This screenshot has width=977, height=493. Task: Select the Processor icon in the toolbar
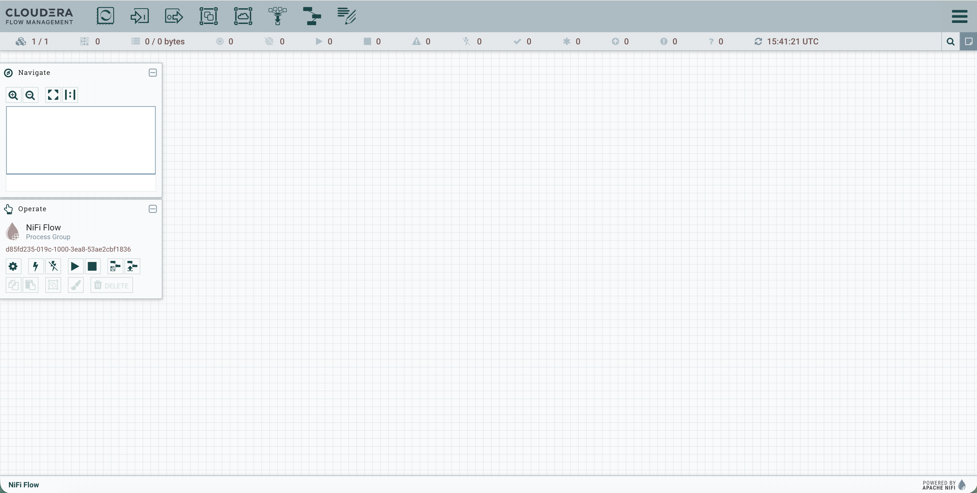105,16
